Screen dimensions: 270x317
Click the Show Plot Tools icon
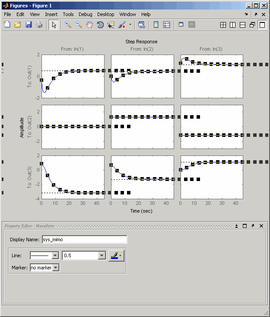[192, 25]
